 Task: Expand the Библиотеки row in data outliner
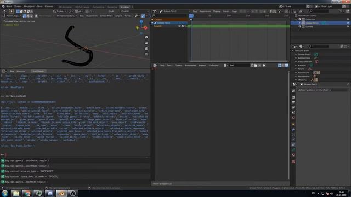(296, 58)
